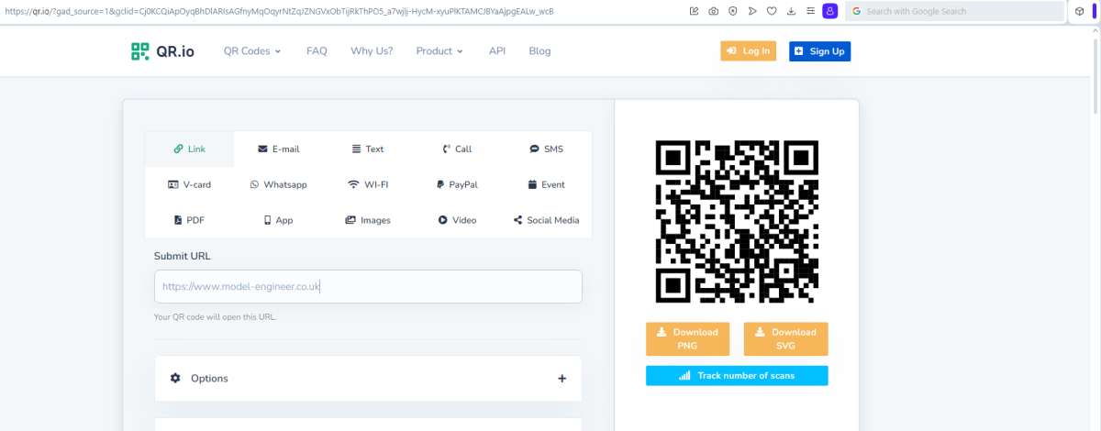Click the browser snapshot camera icon
1101x431 pixels.
point(713,11)
